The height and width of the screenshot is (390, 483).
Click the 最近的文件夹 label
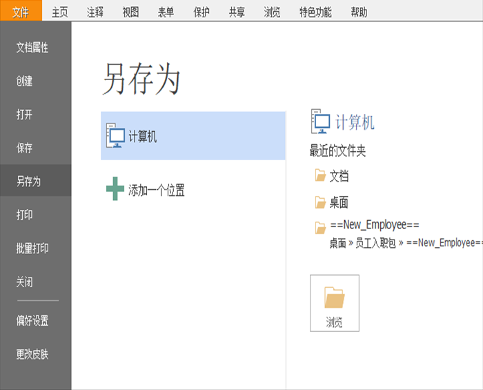[337, 150]
